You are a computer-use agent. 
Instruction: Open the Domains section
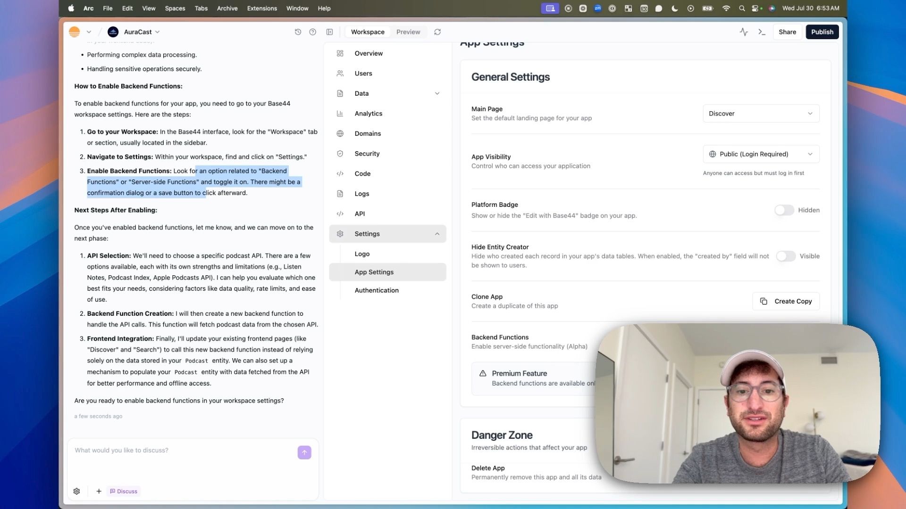tap(387, 133)
